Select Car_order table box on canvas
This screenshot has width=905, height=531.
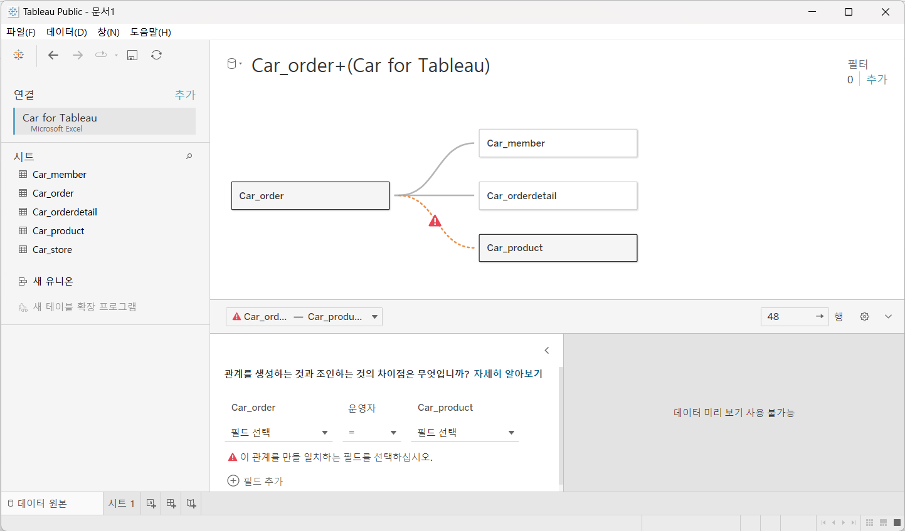(310, 195)
